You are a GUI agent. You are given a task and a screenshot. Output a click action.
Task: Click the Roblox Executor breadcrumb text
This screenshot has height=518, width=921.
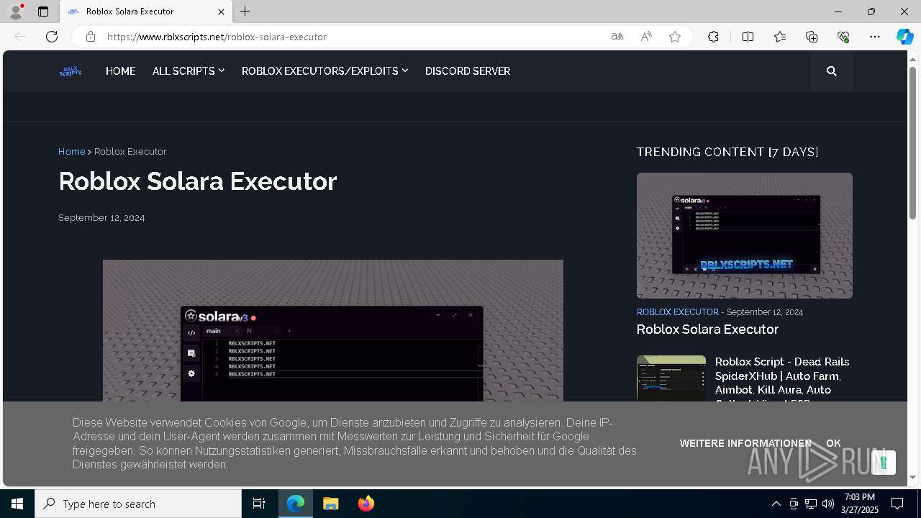130,152
